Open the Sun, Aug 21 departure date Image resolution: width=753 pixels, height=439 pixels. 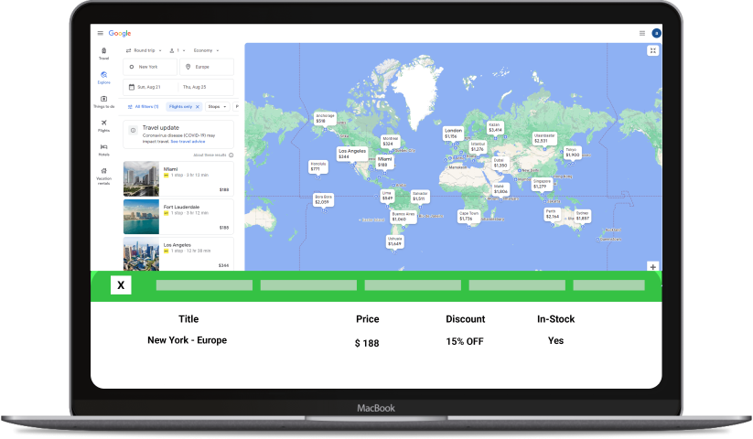click(x=150, y=87)
